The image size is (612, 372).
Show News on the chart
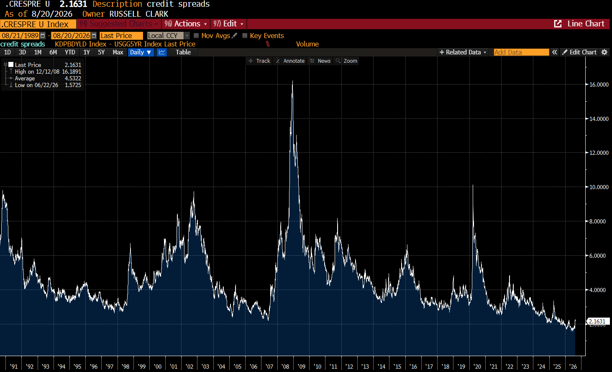pos(320,61)
